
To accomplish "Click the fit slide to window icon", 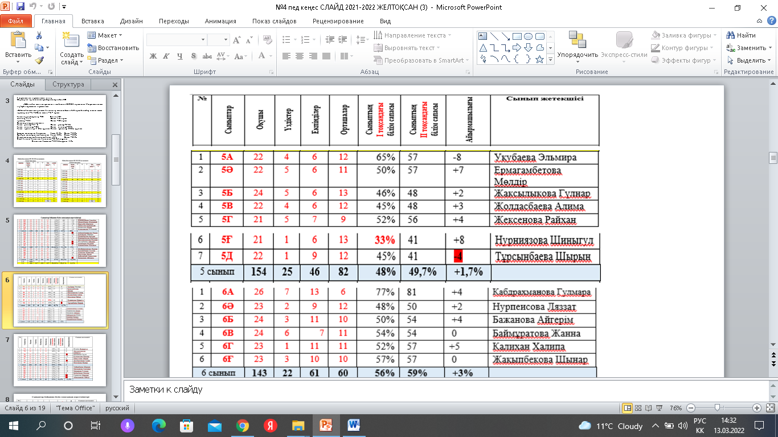I will click(x=768, y=408).
